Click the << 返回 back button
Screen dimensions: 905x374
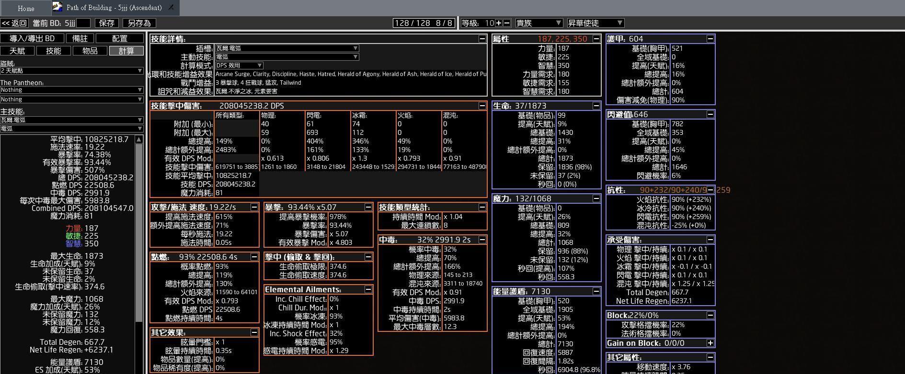(15, 23)
